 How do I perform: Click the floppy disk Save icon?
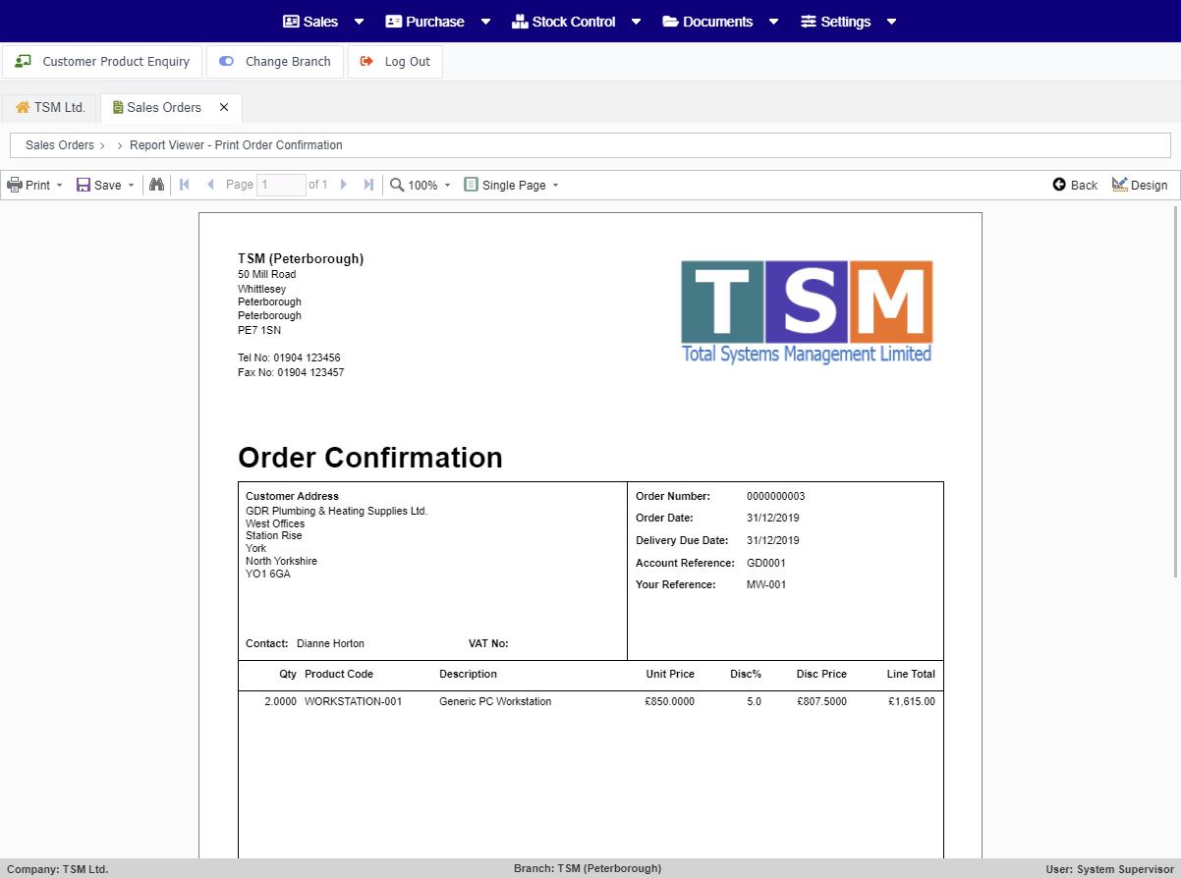tap(84, 185)
